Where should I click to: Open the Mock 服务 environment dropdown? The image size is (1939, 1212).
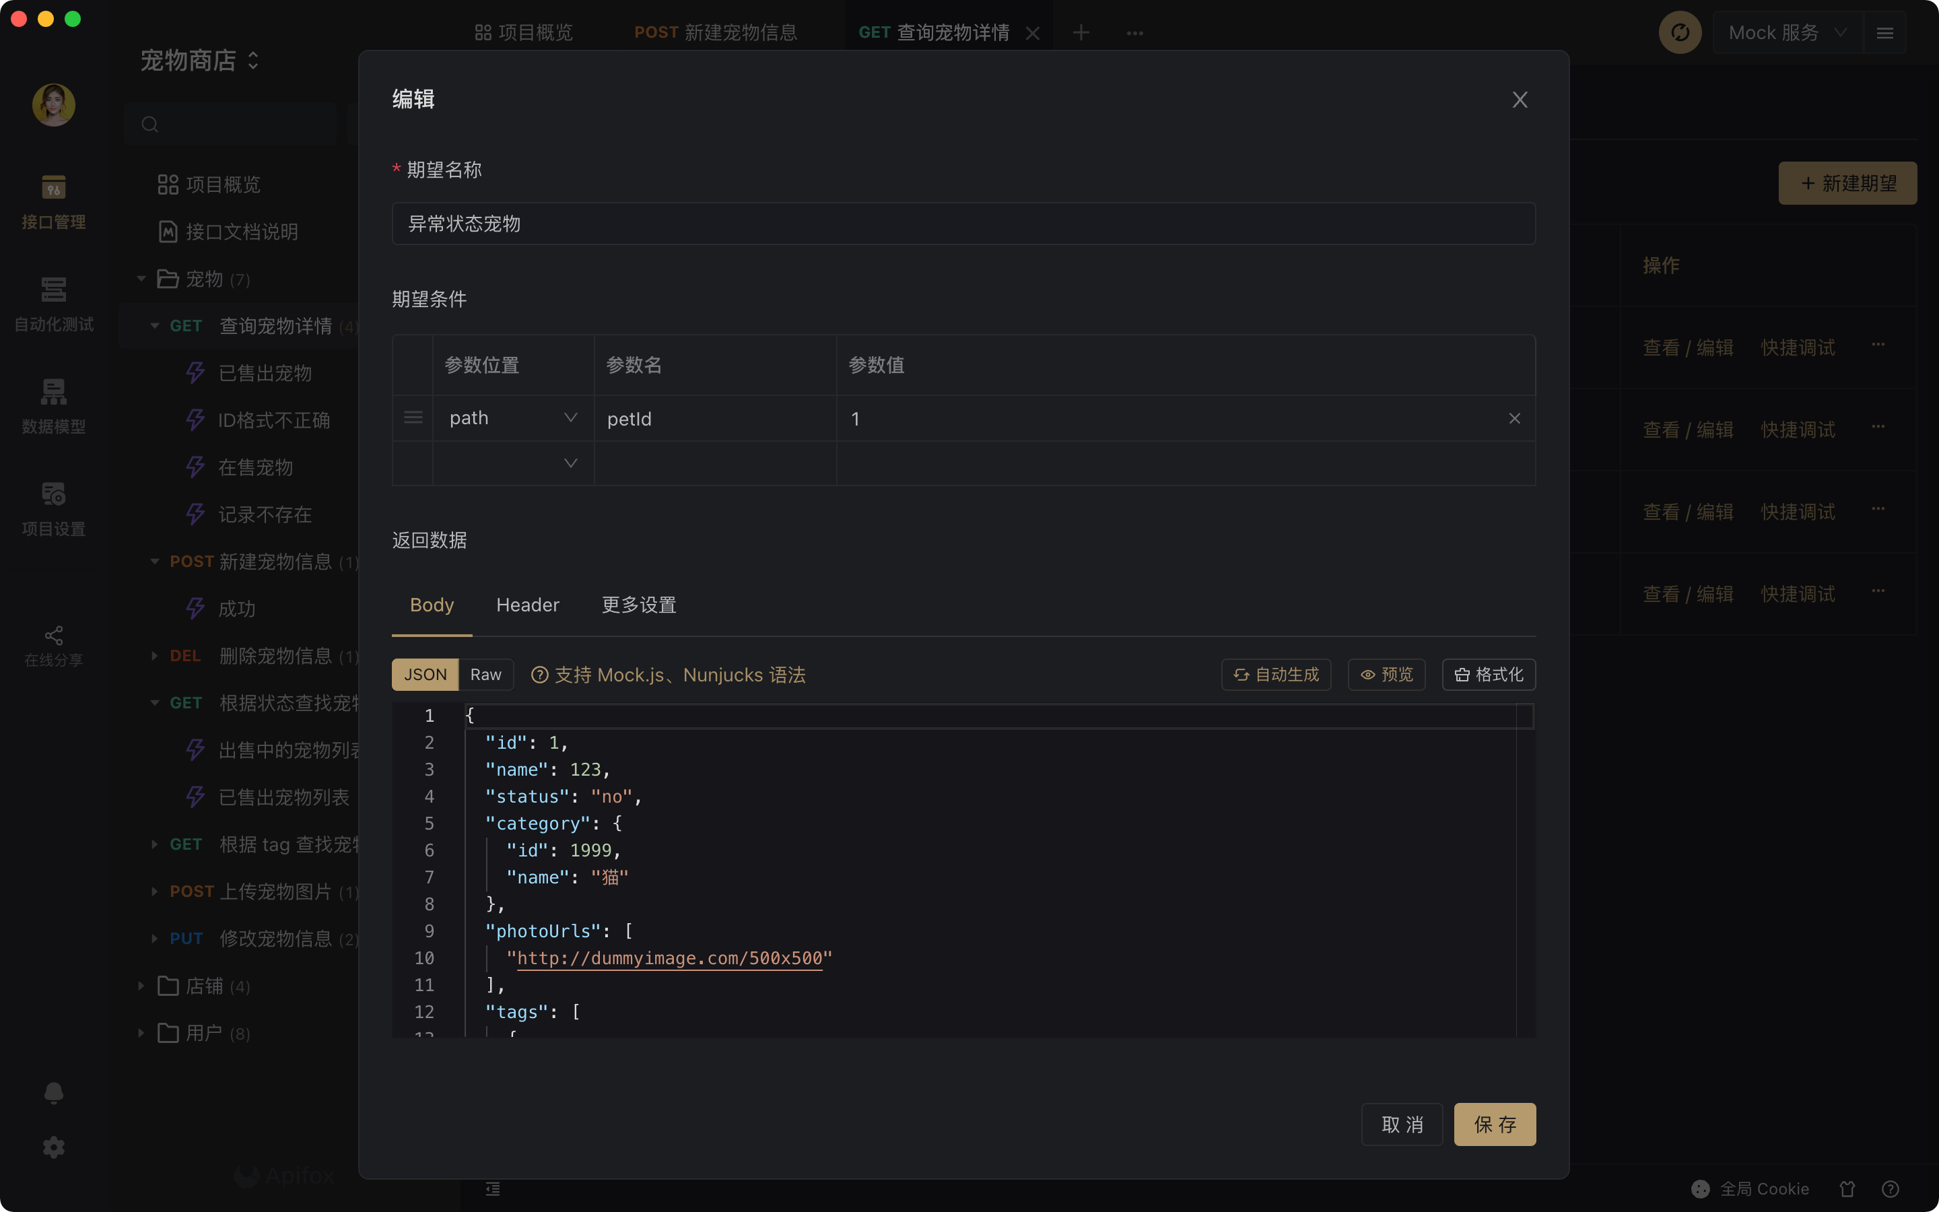(x=1787, y=32)
